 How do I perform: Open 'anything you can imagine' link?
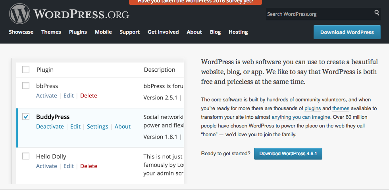point(301,117)
